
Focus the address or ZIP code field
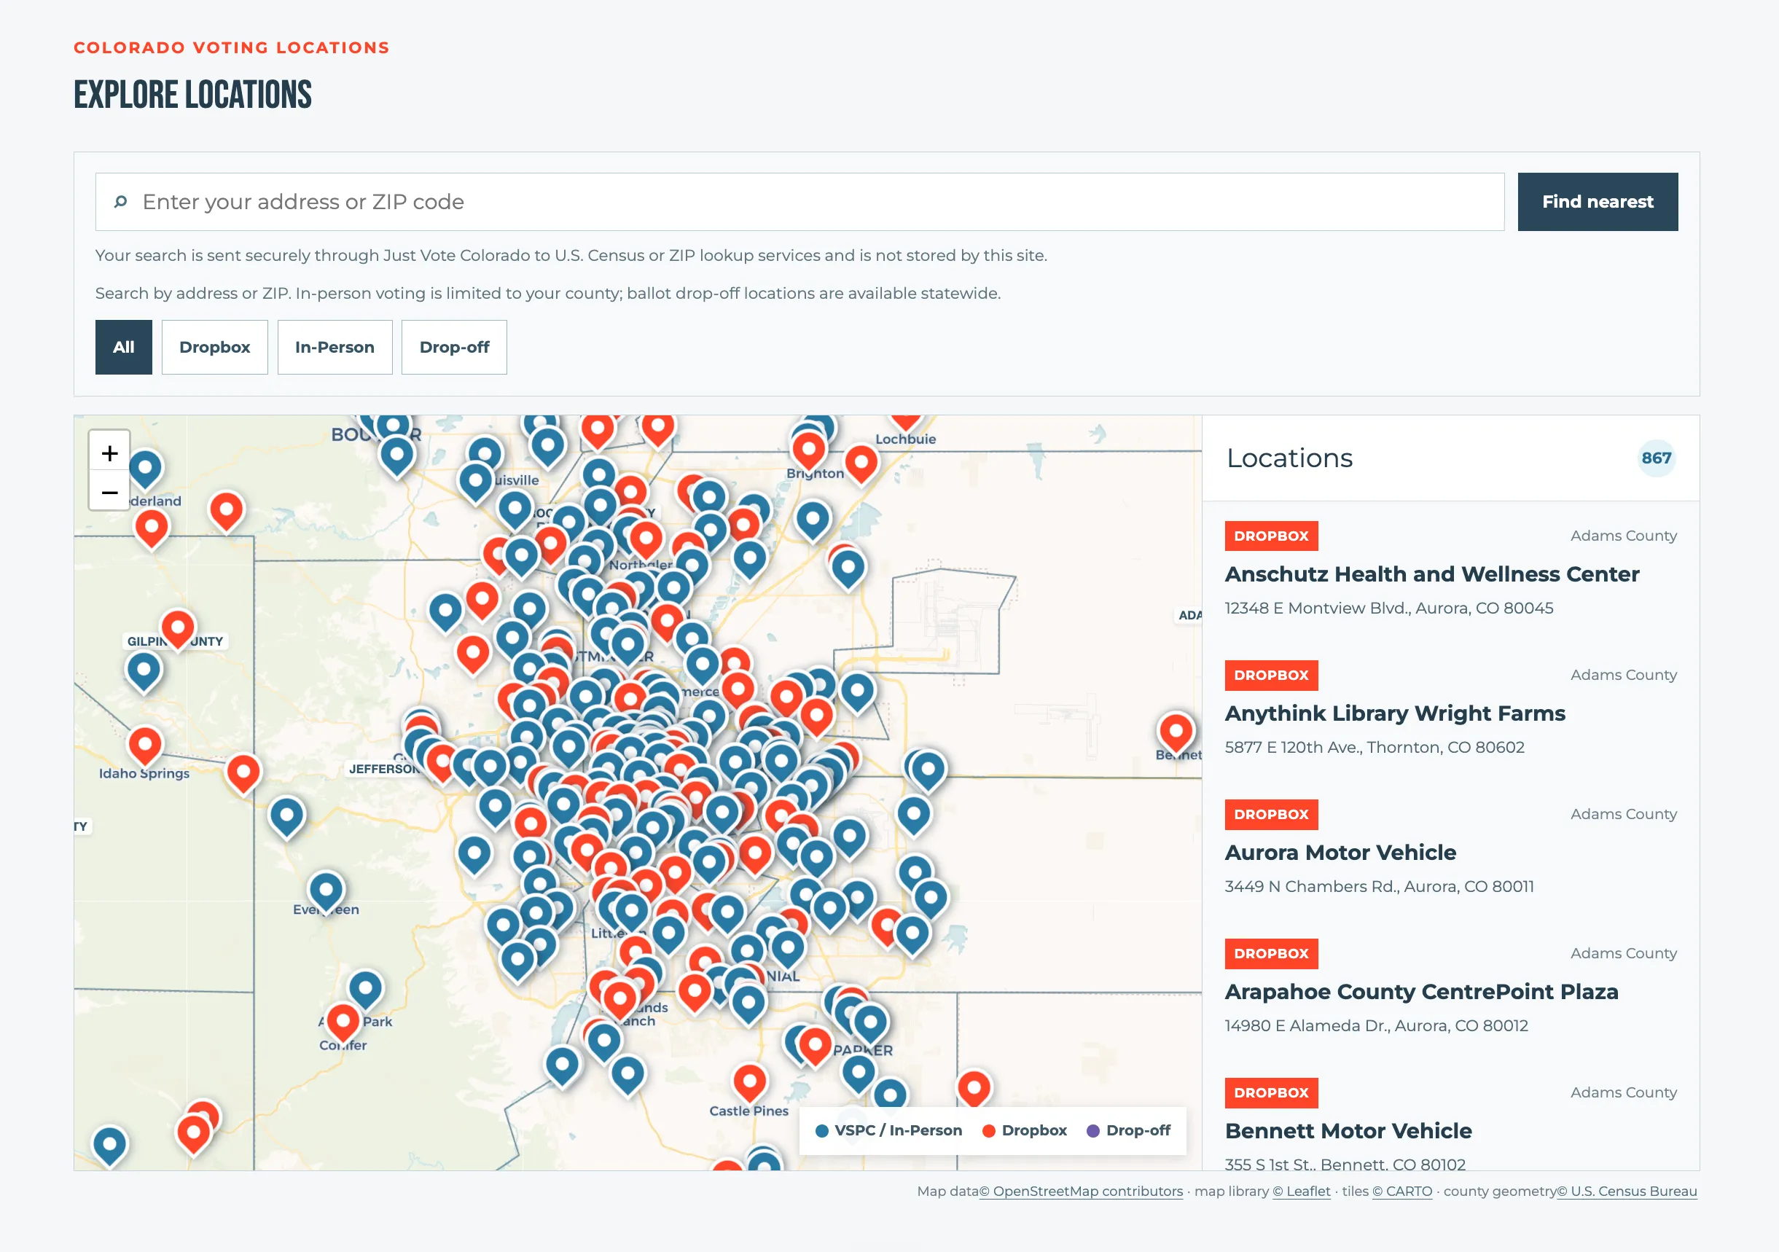tap(799, 201)
